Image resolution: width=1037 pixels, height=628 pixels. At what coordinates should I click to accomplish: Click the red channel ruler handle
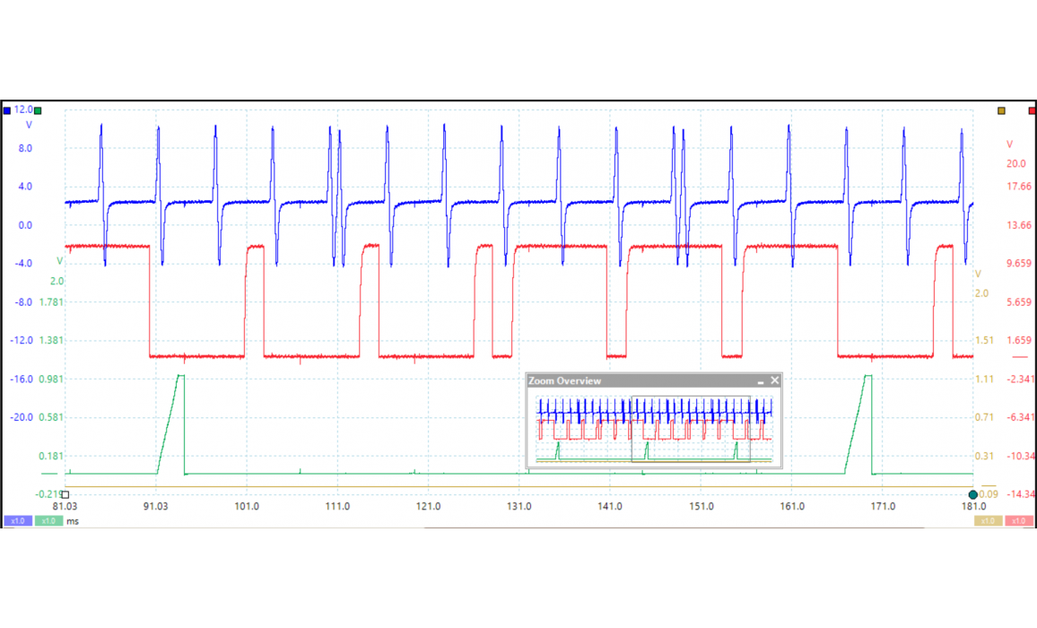click(x=1032, y=110)
